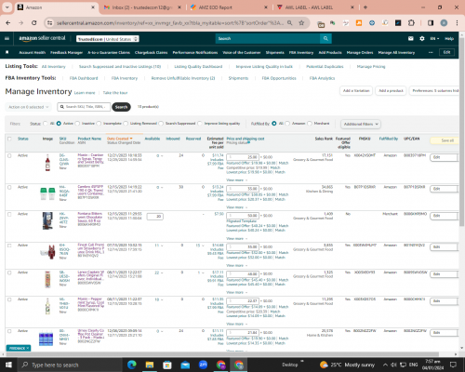465x372 pixels.
Task: Click the SKU, Title, ISBN search field
Action: [x=84, y=107]
